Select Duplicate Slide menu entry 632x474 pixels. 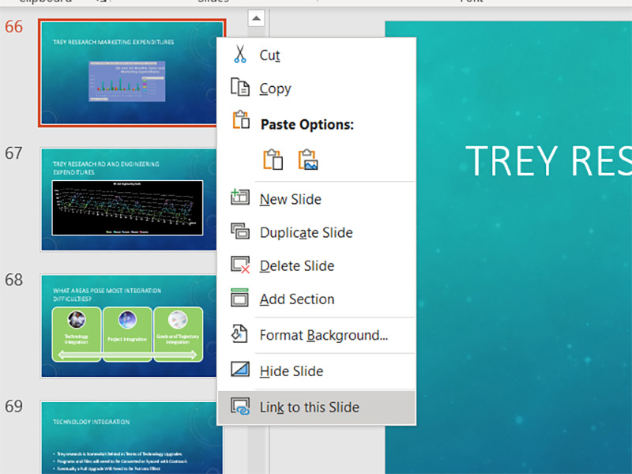(x=317, y=232)
